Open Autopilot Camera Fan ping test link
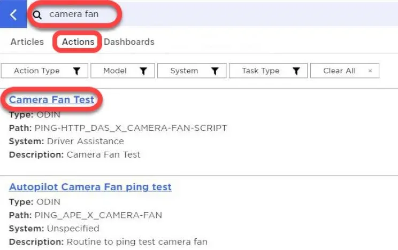398x250 pixels. pyautogui.click(x=90, y=187)
